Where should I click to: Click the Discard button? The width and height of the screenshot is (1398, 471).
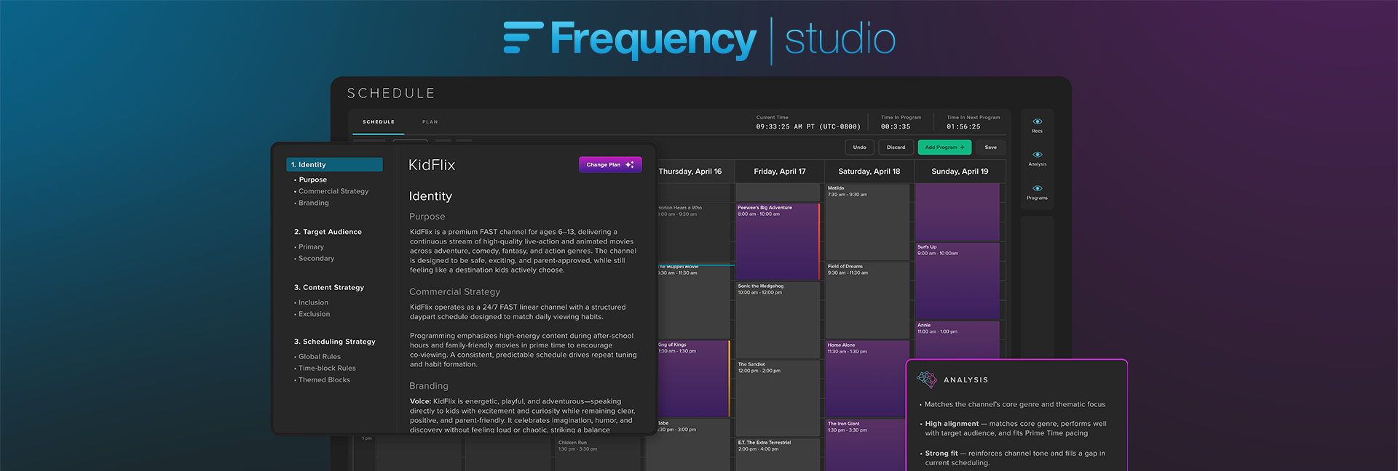896,148
